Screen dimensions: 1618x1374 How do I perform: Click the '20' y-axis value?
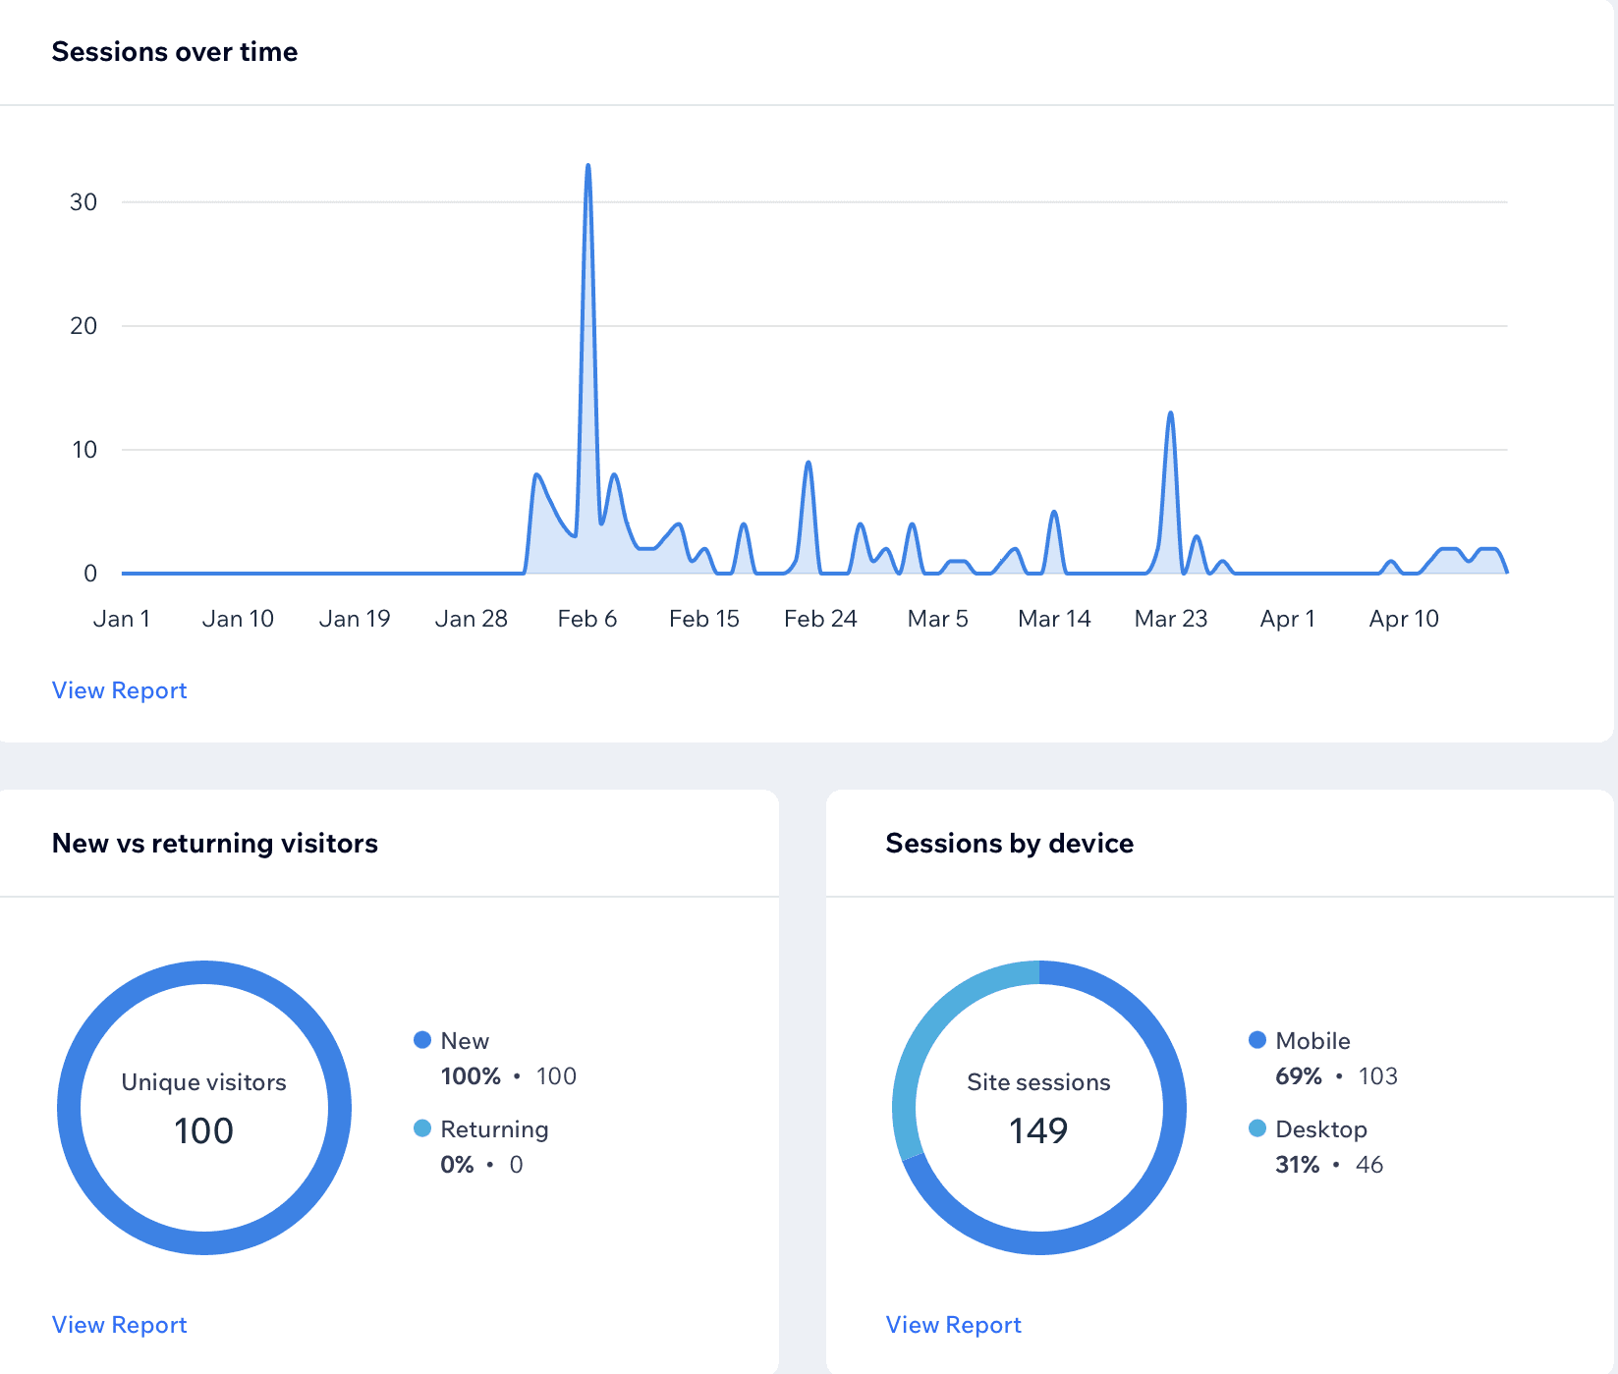[84, 326]
